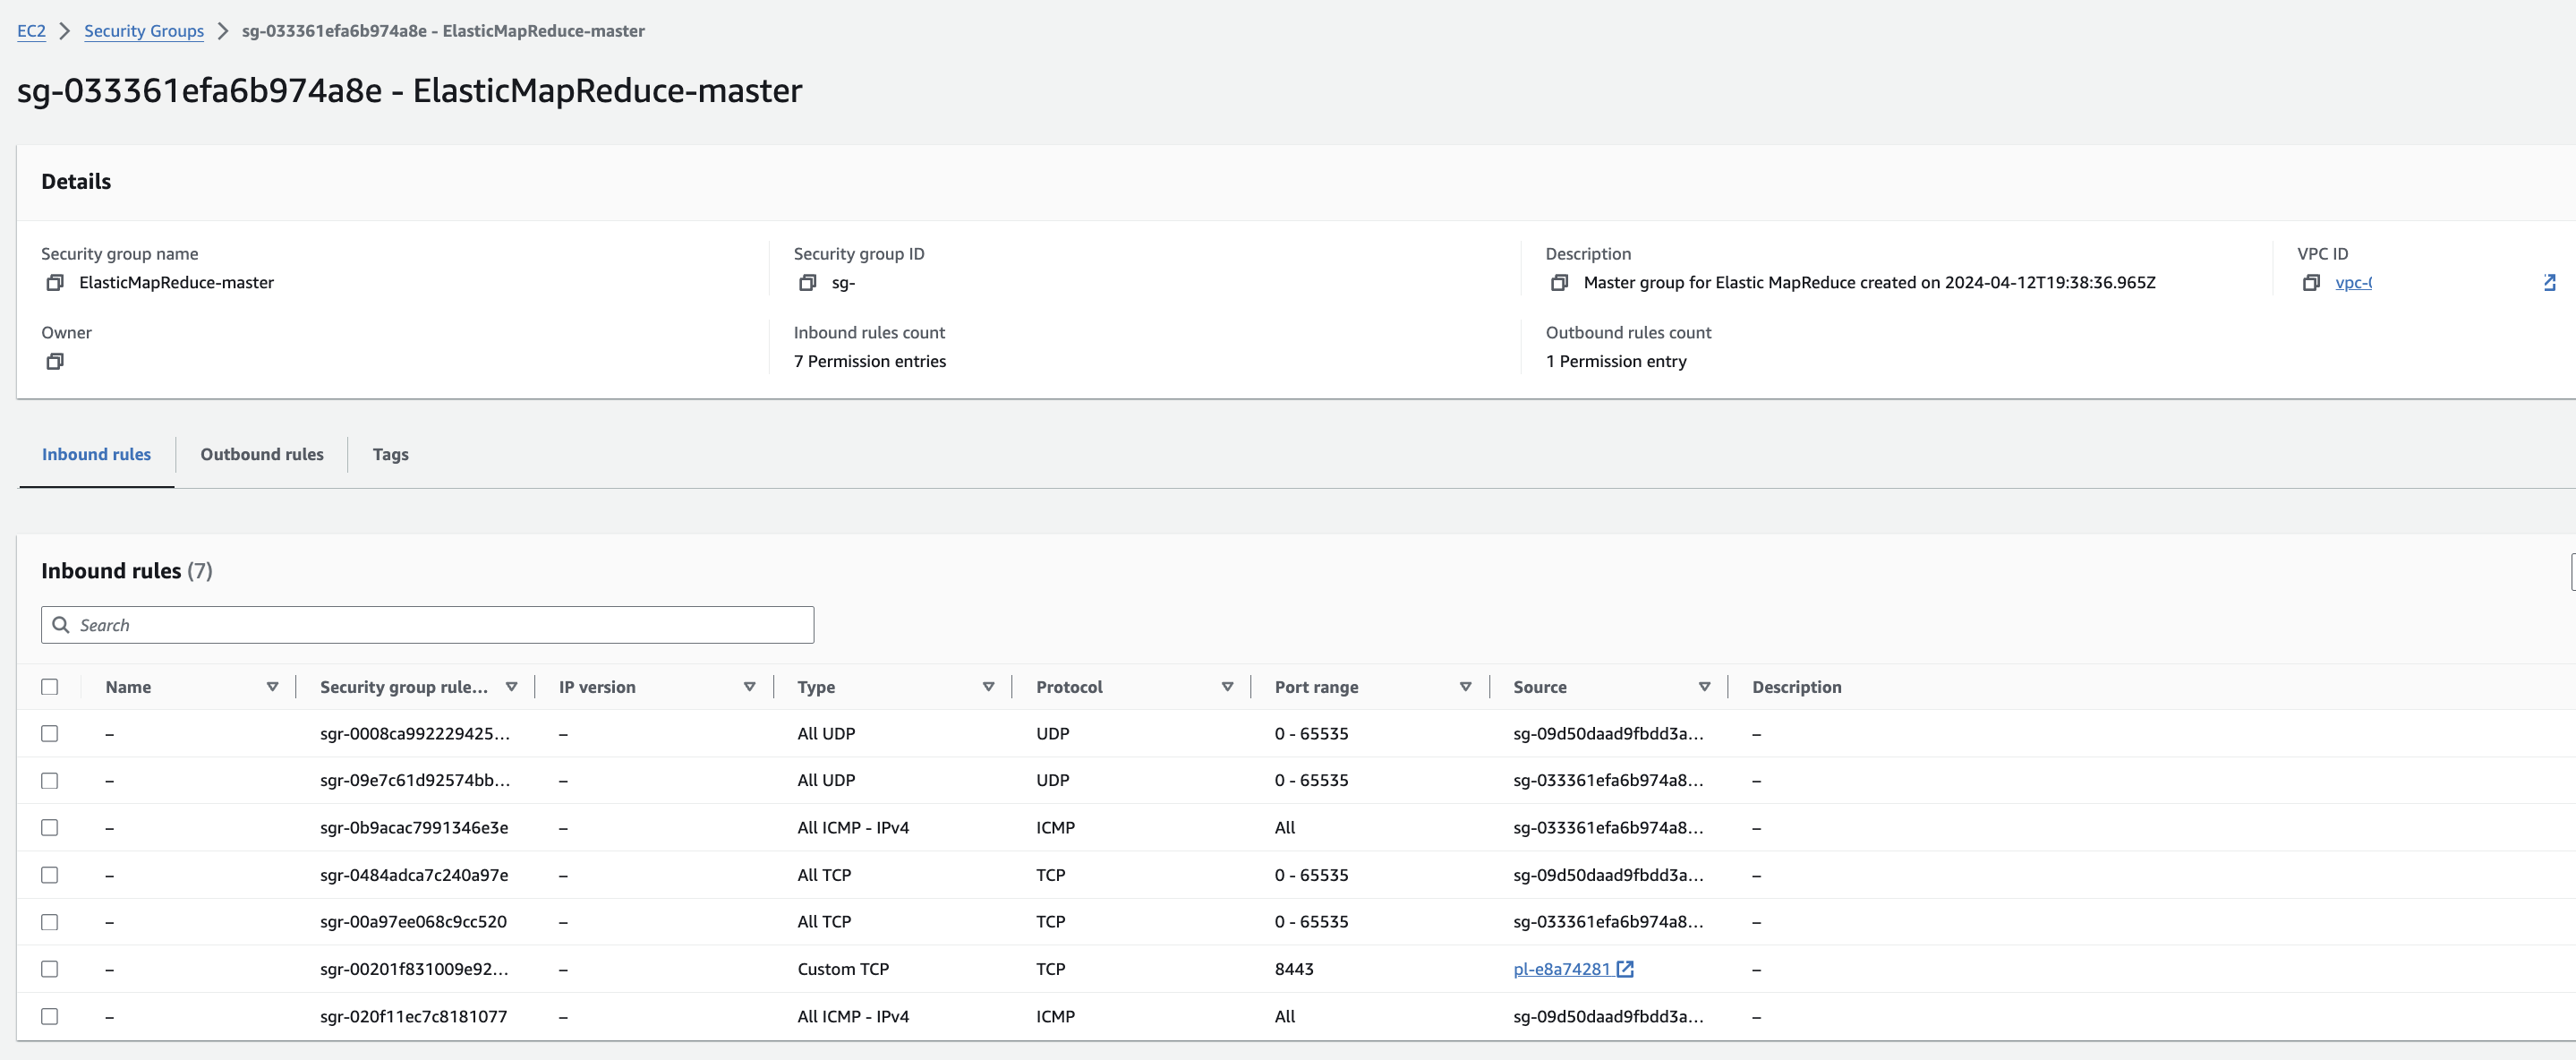This screenshot has height=1060, width=2576.
Task: Sort by the Name column arrow
Action: point(272,687)
